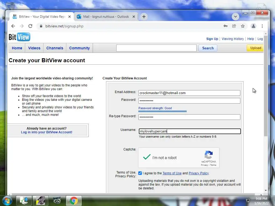Bookmark this page with the star icon

243,26
